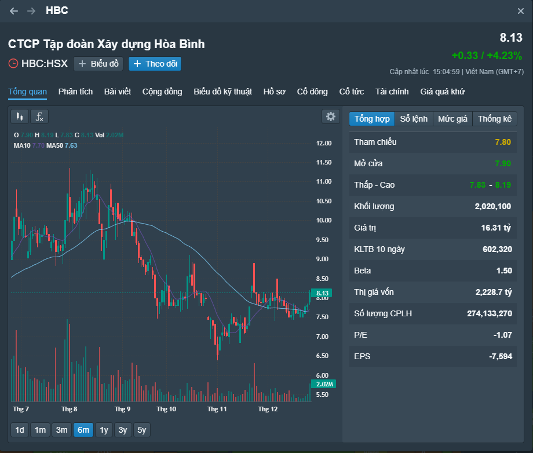Click the EPS value -7,594
The width and height of the screenshot is (533, 453).
click(x=501, y=356)
